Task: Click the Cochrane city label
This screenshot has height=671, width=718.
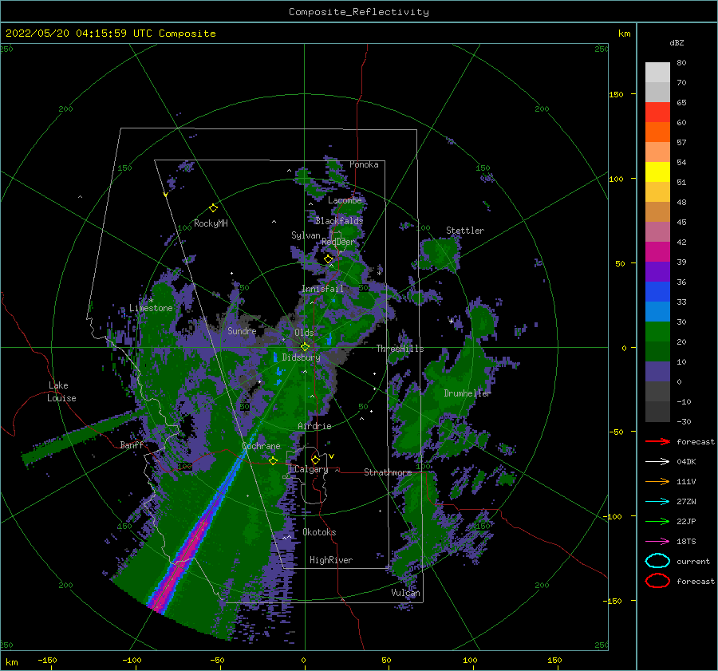Action: (x=261, y=446)
